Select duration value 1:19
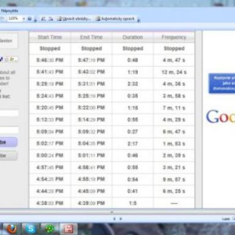Screen dimensions: 235x235 tap(133, 72)
